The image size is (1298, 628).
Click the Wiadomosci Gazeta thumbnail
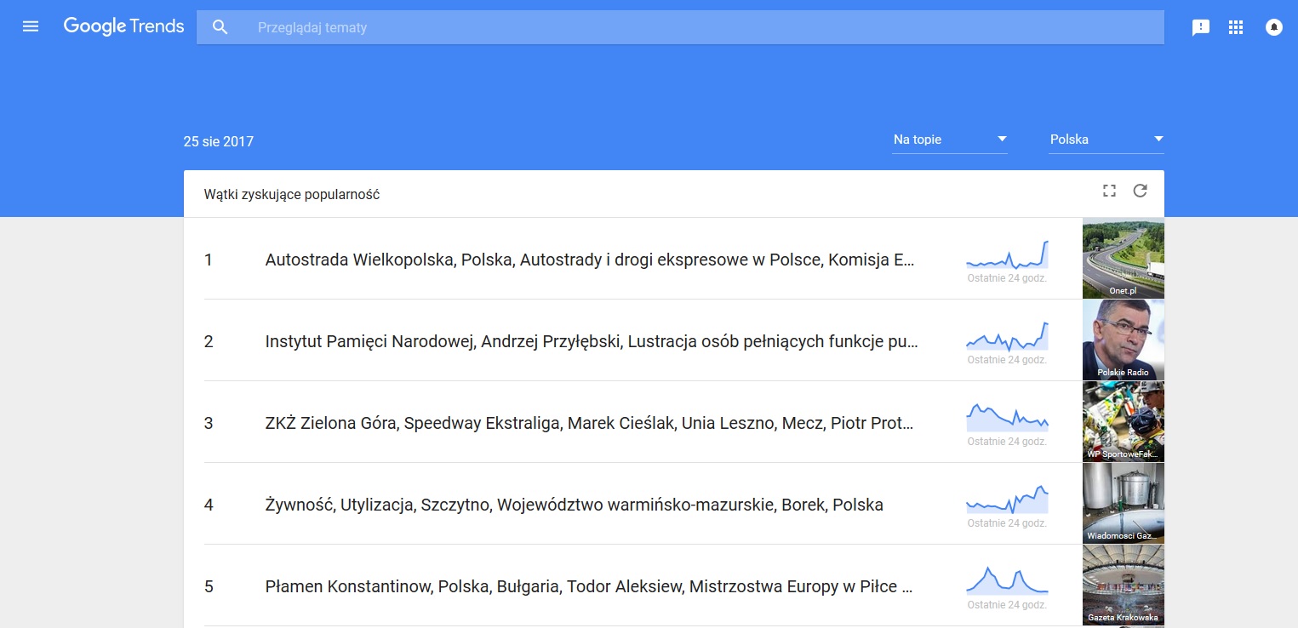(1124, 504)
